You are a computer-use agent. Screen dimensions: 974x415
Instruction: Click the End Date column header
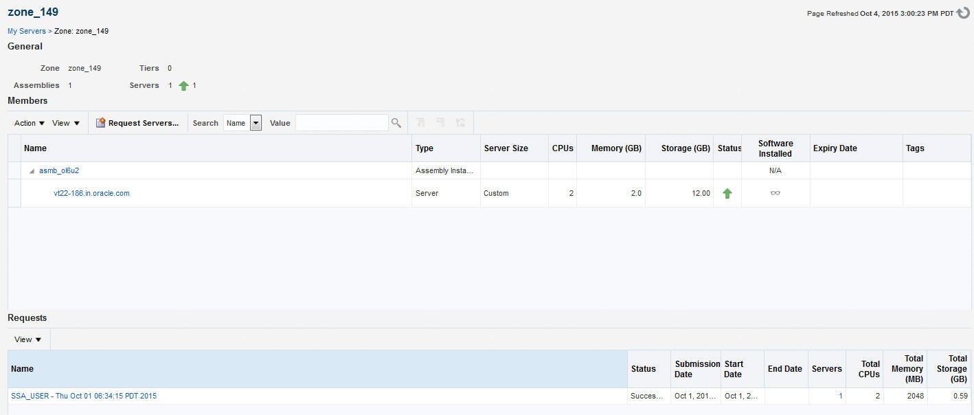point(786,369)
